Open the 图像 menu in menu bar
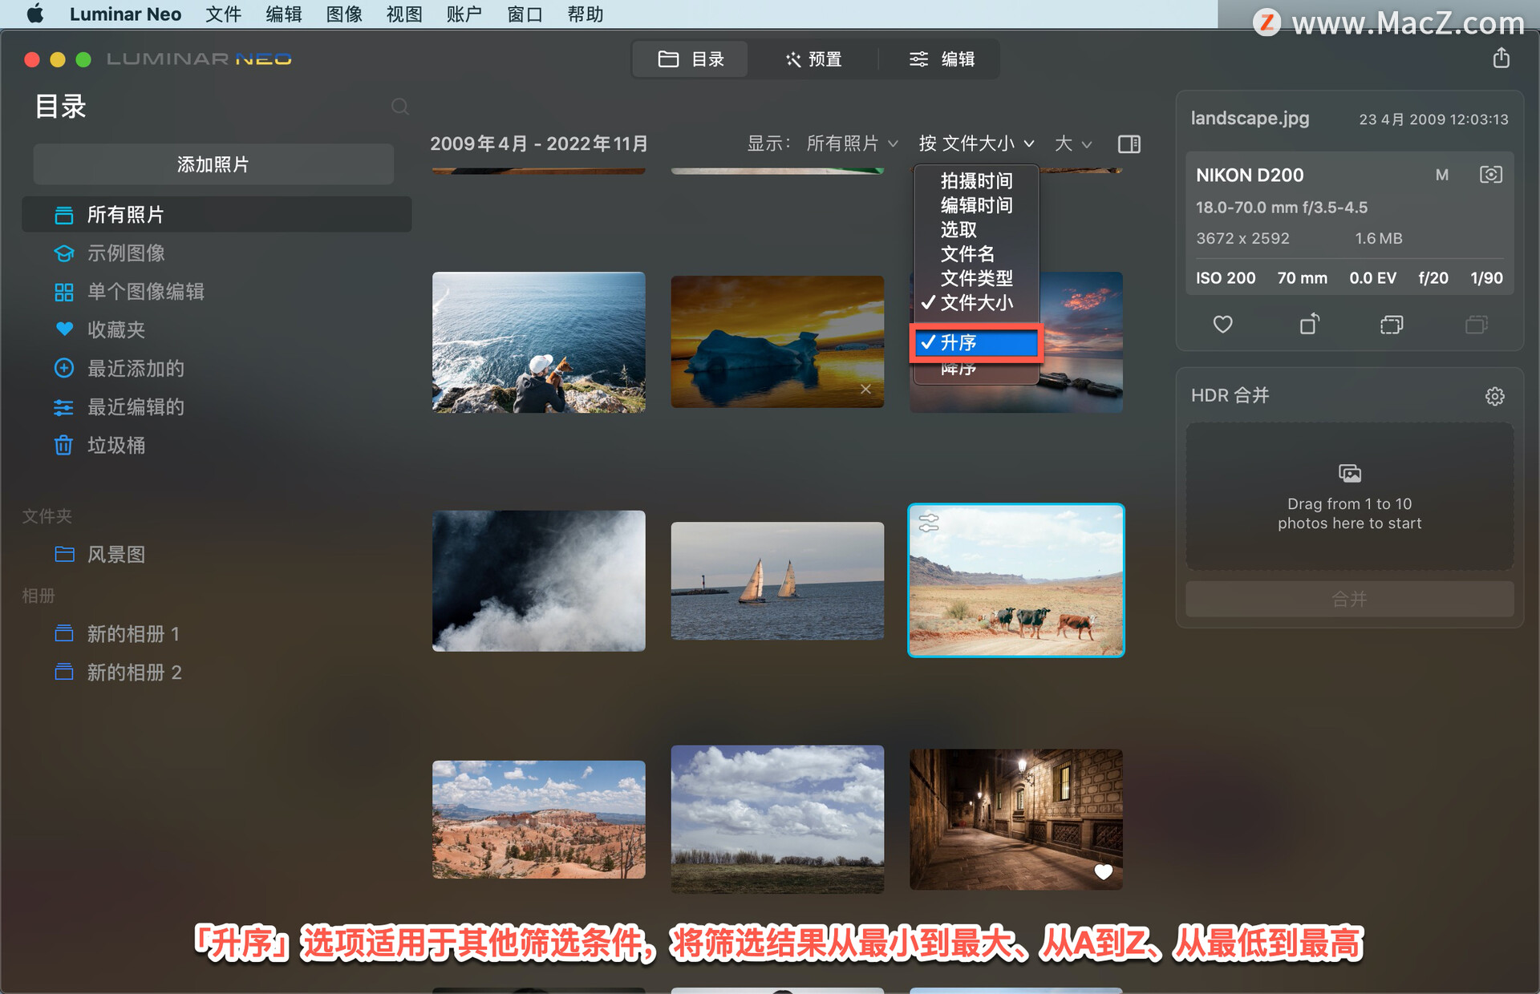This screenshot has height=994, width=1540. [344, 14]
